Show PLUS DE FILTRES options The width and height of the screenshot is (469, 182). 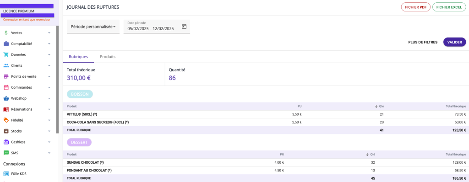pos(423,43)
